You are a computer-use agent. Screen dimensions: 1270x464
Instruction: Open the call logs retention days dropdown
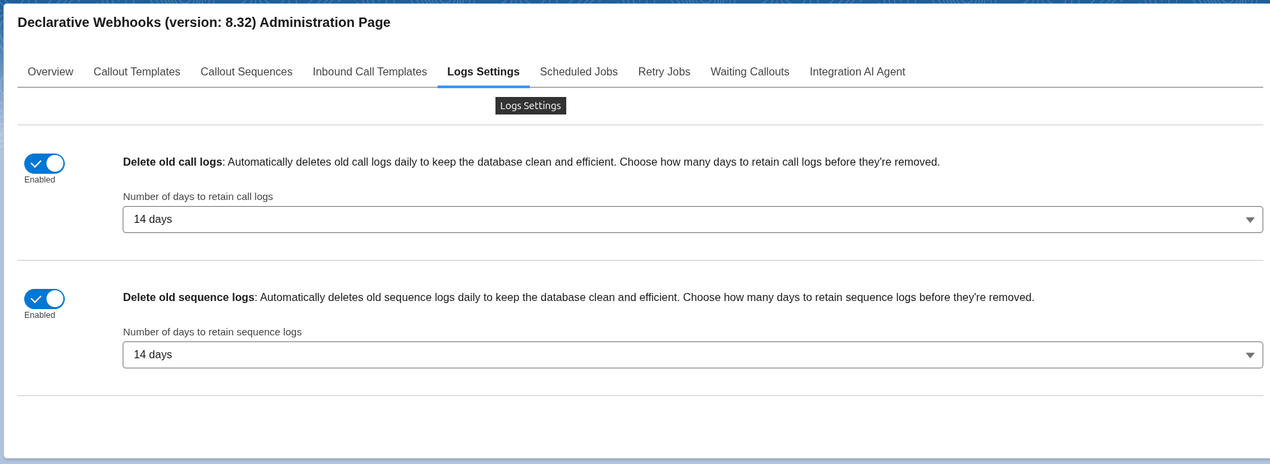692,220
